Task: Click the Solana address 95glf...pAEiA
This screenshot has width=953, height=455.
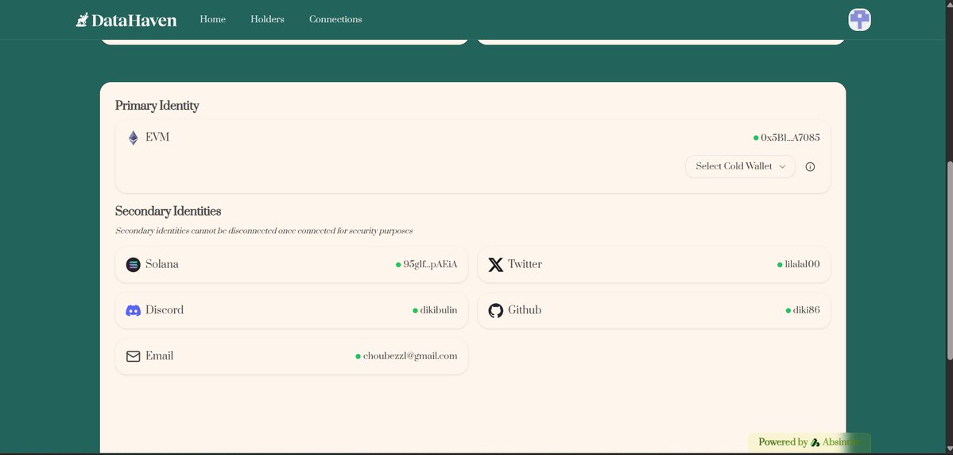Action: [x=430, y=265]
